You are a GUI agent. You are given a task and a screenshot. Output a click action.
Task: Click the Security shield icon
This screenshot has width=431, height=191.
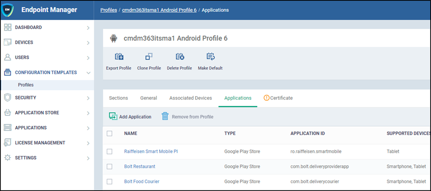[8, 98]
